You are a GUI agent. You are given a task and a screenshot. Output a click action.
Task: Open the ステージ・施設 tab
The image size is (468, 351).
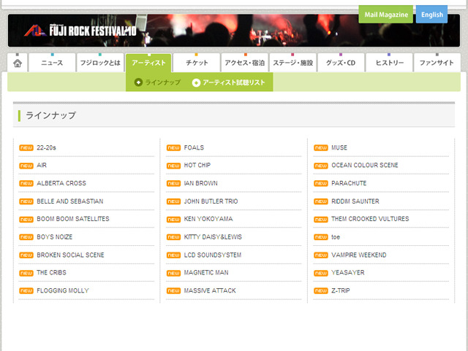tap(292, 63)
